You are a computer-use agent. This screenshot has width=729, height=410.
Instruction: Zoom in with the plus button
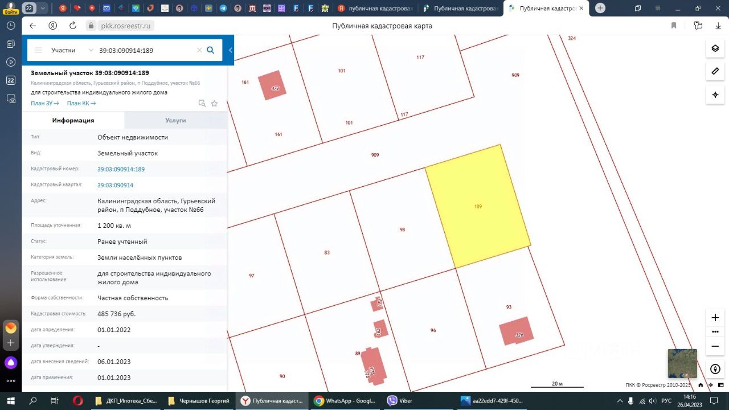[715, 318]
